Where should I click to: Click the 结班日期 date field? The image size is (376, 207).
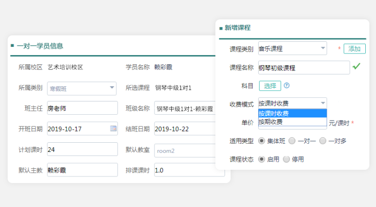[x=186, y=129]
